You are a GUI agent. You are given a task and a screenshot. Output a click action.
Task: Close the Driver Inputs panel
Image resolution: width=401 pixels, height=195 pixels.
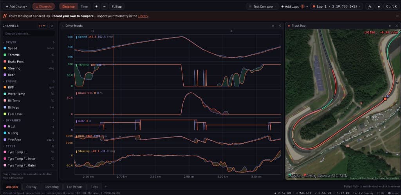(x=280, y=26)
